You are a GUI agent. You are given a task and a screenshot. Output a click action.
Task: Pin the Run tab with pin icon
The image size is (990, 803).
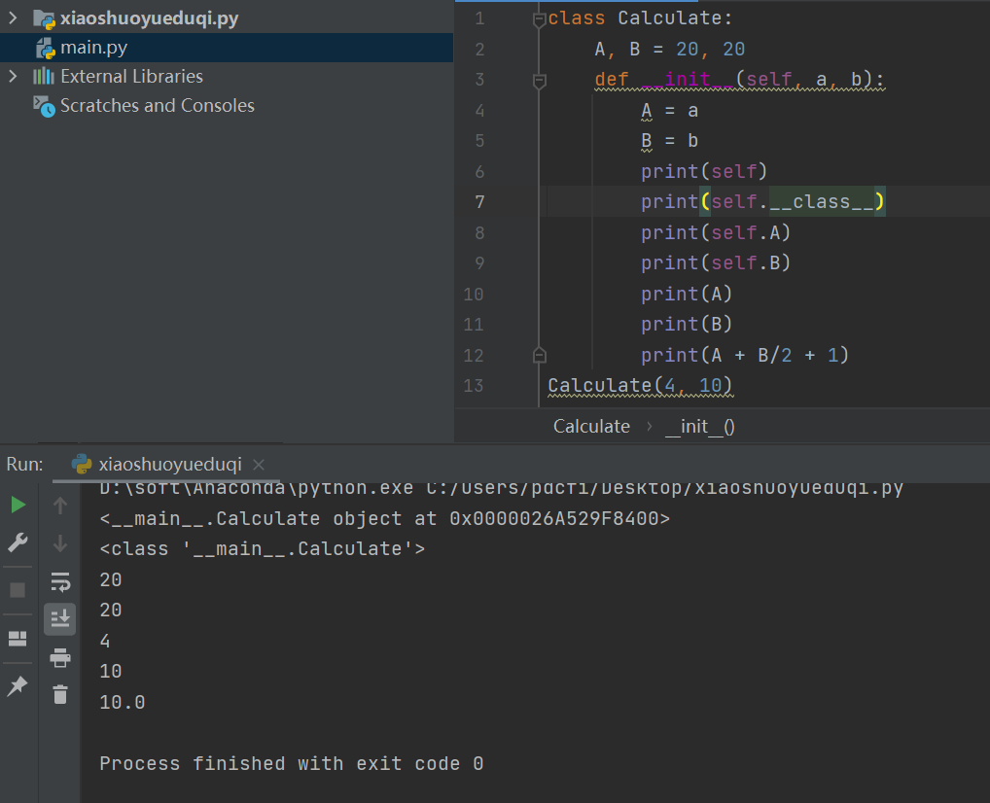pos(18,686)
